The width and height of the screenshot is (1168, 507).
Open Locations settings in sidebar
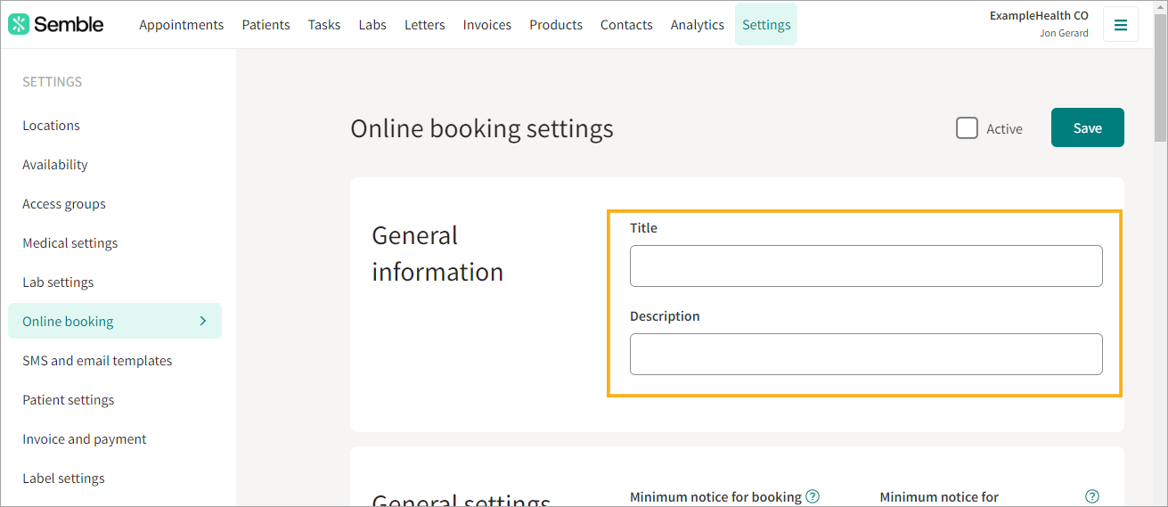point(51,126)
